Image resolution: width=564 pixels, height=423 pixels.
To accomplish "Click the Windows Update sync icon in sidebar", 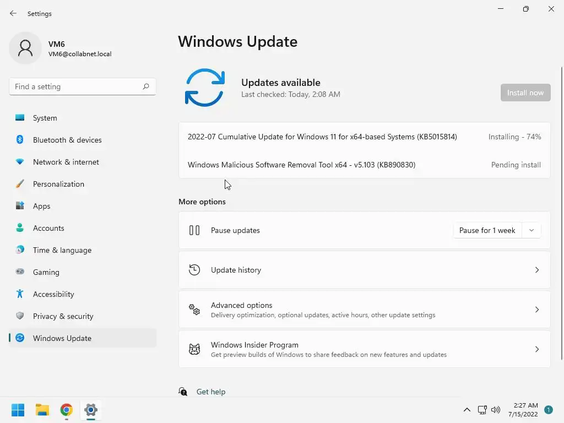I will click(20, 338).
